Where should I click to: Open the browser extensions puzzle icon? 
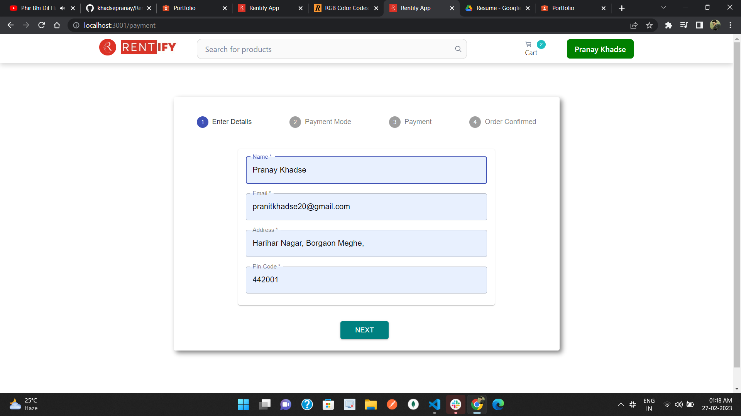pos(668,25)
